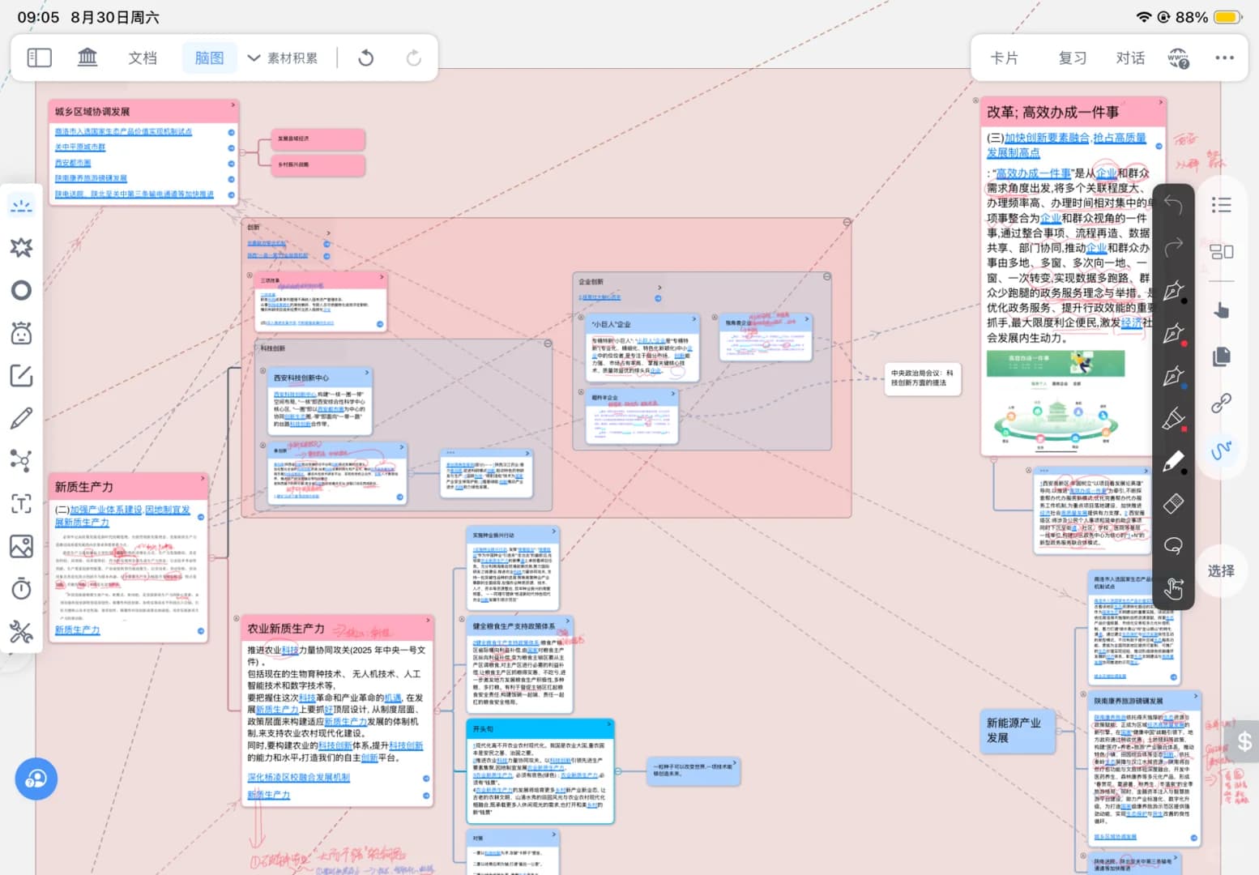Select the link chain tool

[1221, 403]
